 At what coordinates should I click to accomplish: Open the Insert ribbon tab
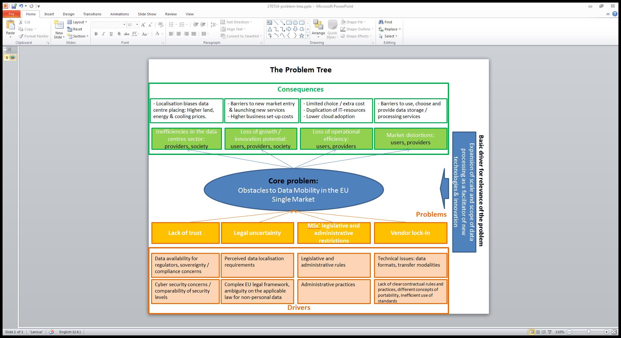(49, 14)
